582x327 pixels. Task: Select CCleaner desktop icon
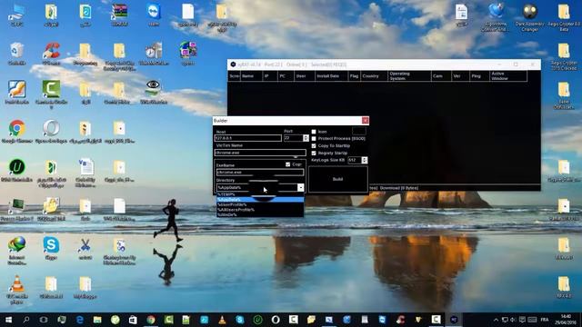51,54
